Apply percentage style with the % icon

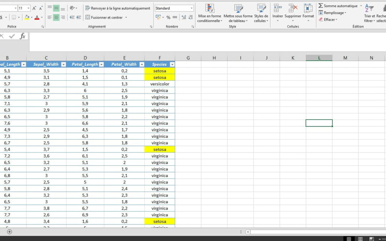(168, 17)
